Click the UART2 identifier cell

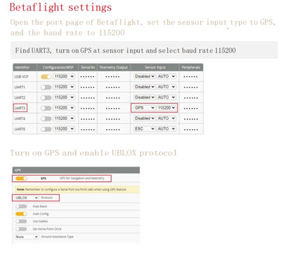[x=25, y=98]
